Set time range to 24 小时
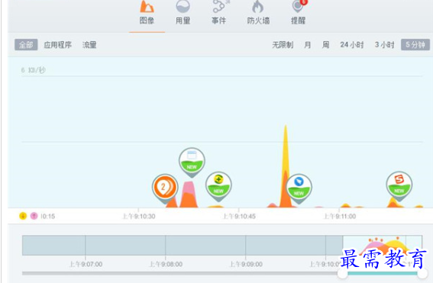 352,45
